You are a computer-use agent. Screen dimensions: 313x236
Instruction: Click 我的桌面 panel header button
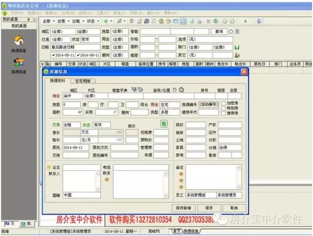coord(19,26)
